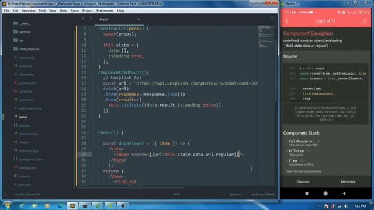Click the code minimap preview

click(266, 37)
